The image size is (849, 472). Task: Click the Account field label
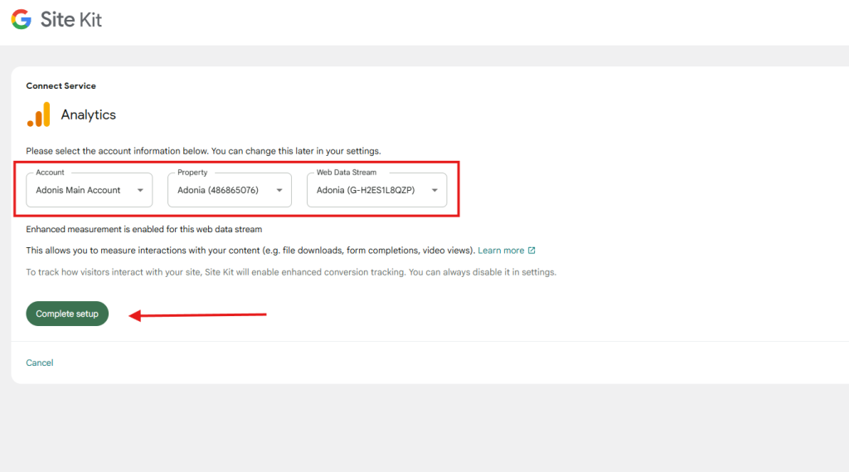click(x=50, y=173)
